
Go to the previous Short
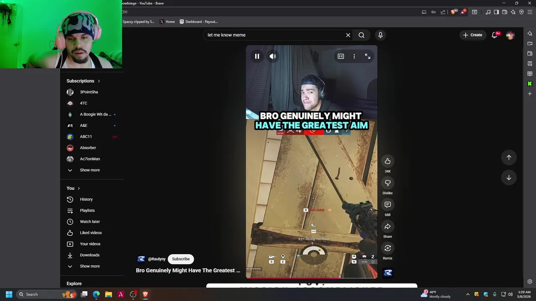[x=509, y=157]
